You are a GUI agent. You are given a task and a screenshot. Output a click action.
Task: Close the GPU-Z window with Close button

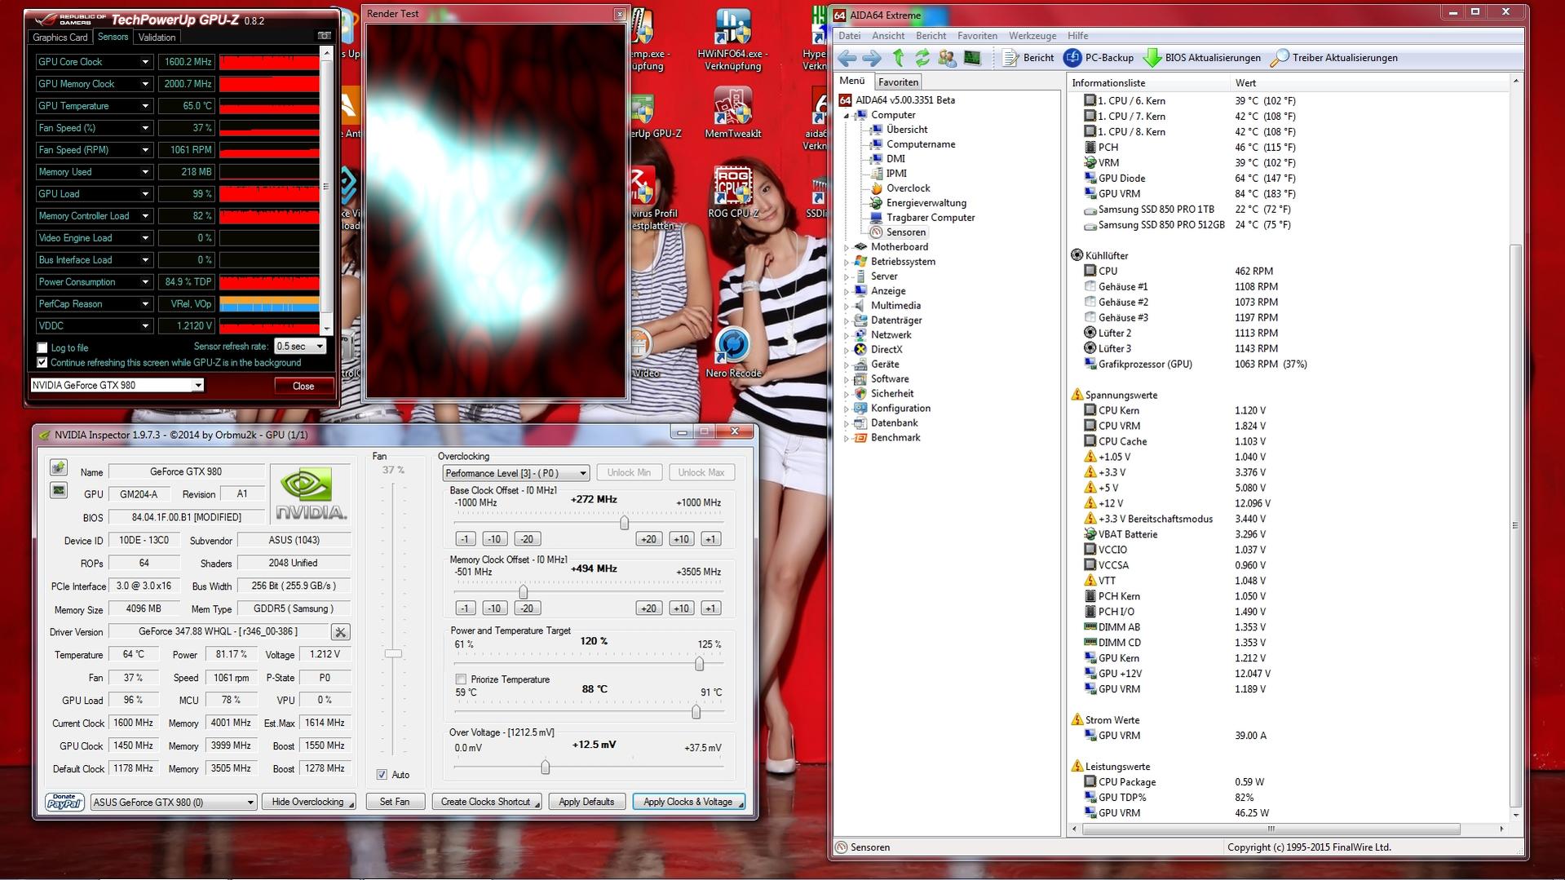coord(303,386)
